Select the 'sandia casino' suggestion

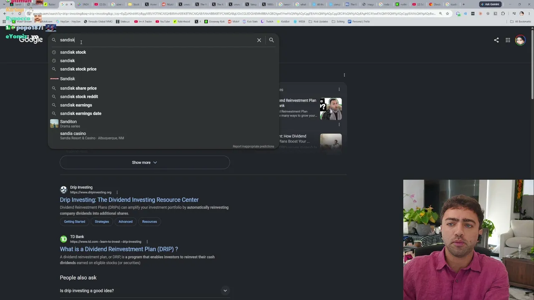tap(163, 136)
